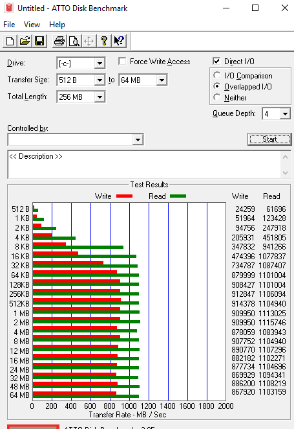
Task: Click the write value 914378
Action: coord(243,304)
